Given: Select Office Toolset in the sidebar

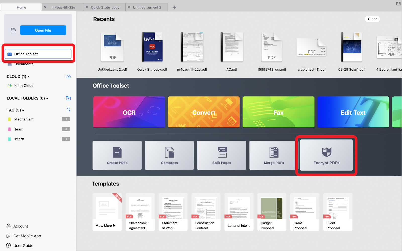Looking at the screenshot, I should coord(38,54).
